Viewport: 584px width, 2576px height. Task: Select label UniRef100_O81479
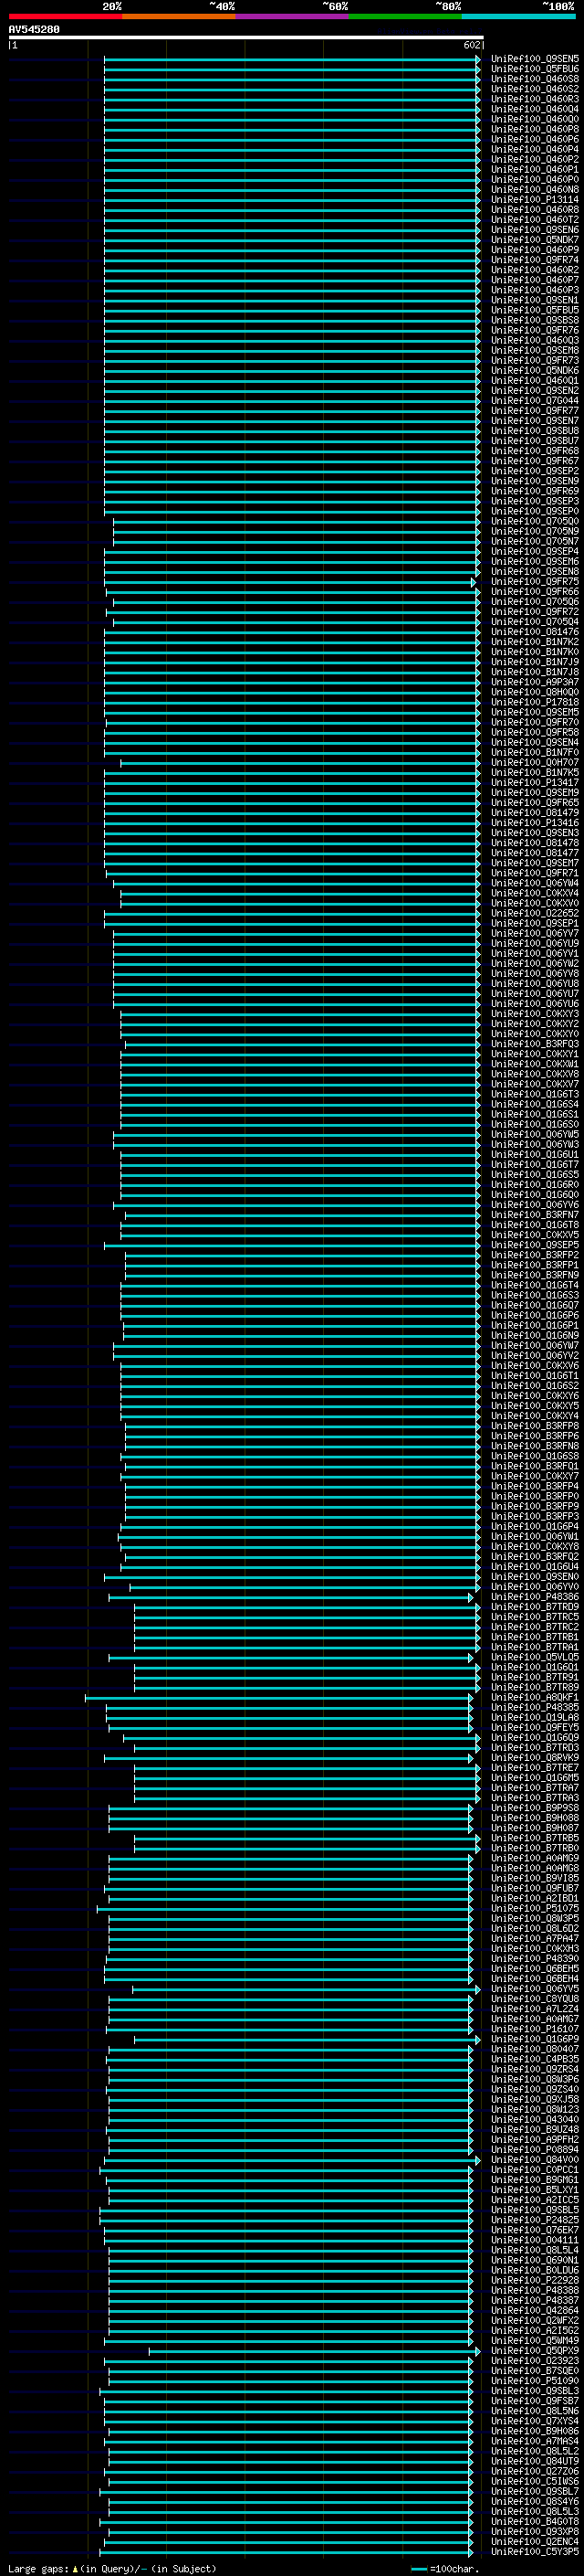[534, 812]
